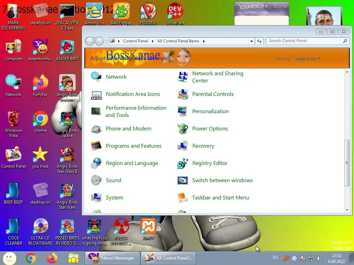Image resolution: width=354 pixels, height=265 pixels.
Task: Select Bad Piggies desktop shortcut
Action: [121, 13]
